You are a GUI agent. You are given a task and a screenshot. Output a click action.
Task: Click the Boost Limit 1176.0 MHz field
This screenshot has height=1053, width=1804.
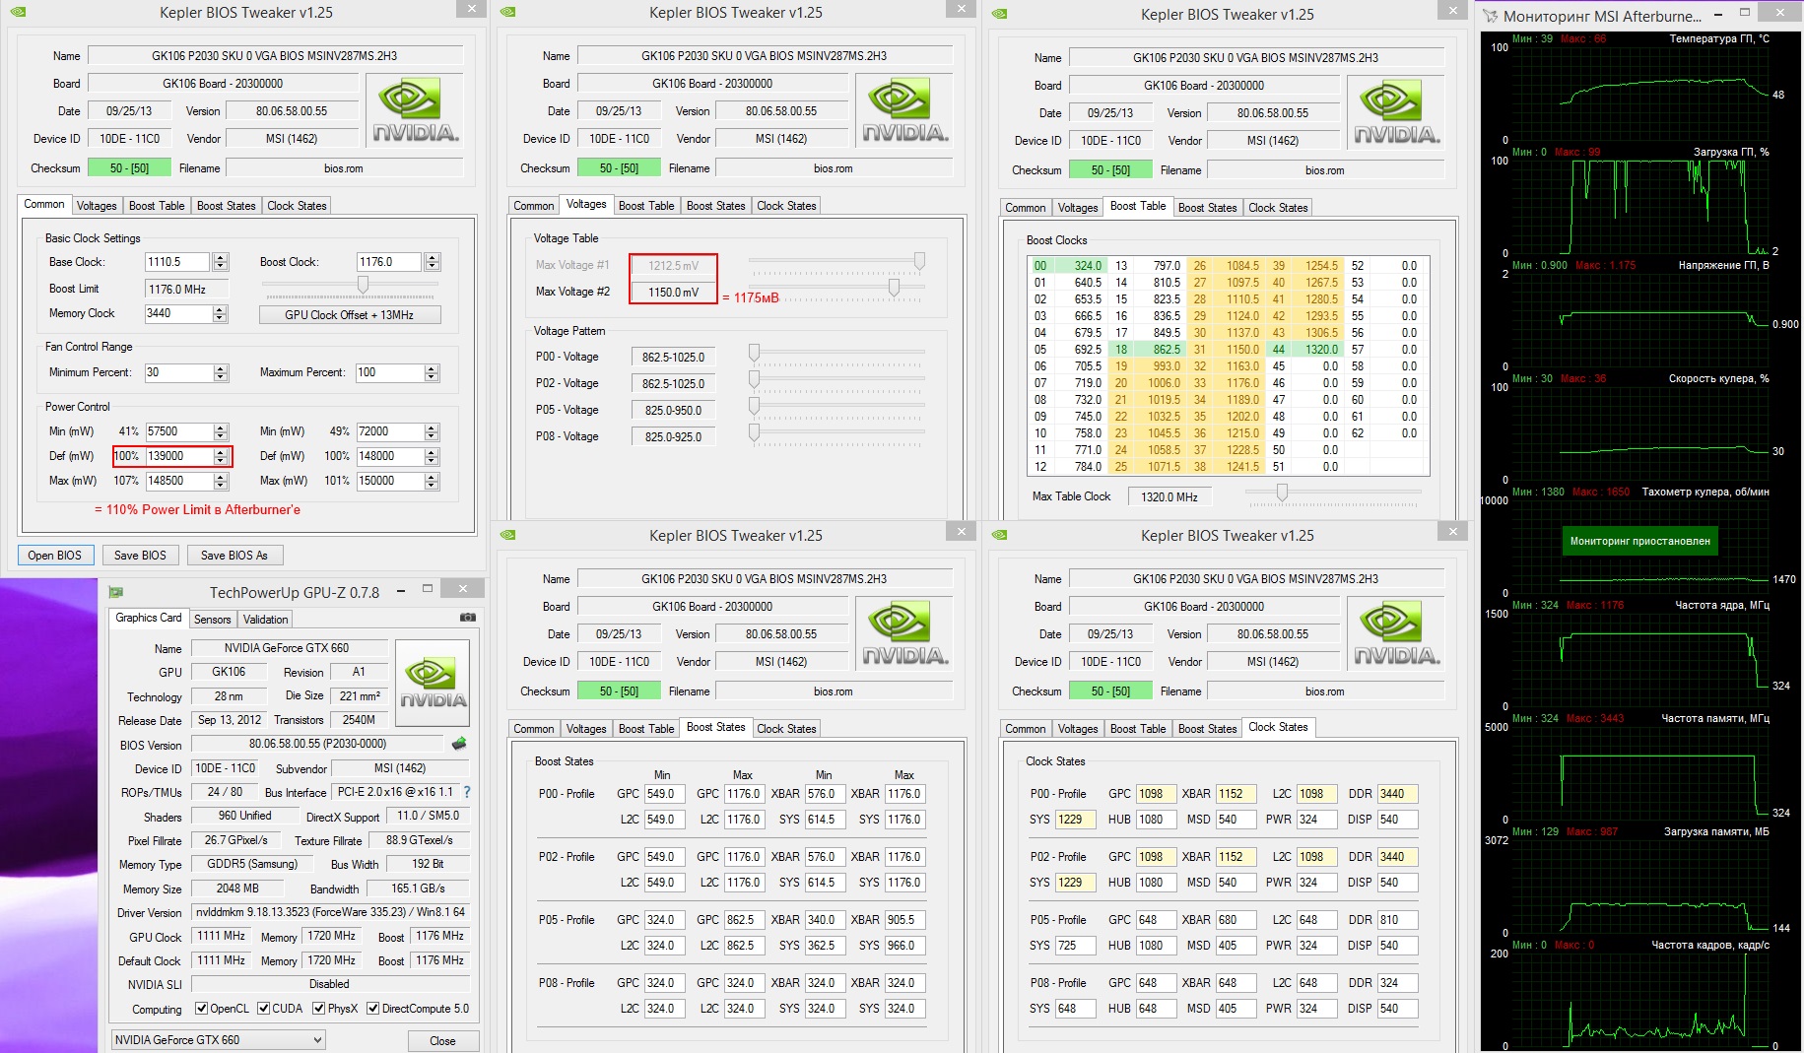click(x=187, y=290)
